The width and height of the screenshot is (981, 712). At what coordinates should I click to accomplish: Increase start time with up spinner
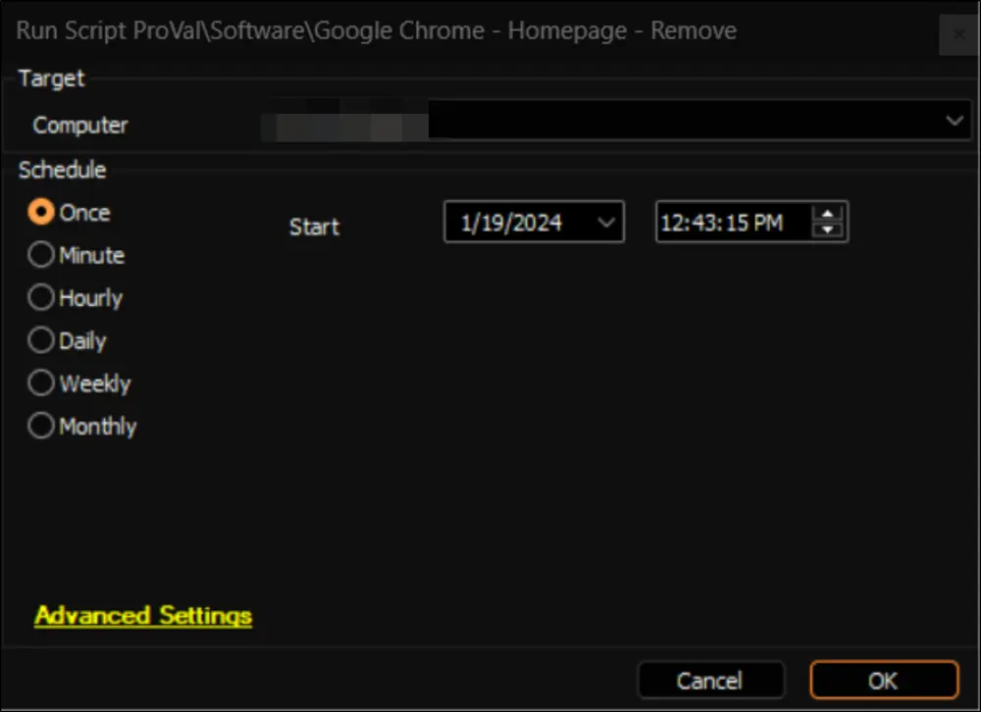[828, 214]
